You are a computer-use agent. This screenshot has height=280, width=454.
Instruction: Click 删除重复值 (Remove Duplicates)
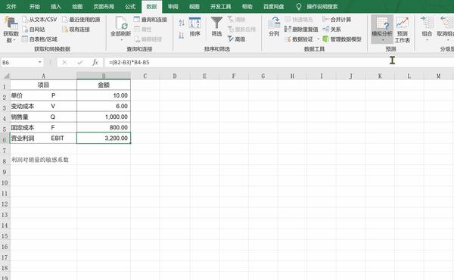tap(301, 30)
